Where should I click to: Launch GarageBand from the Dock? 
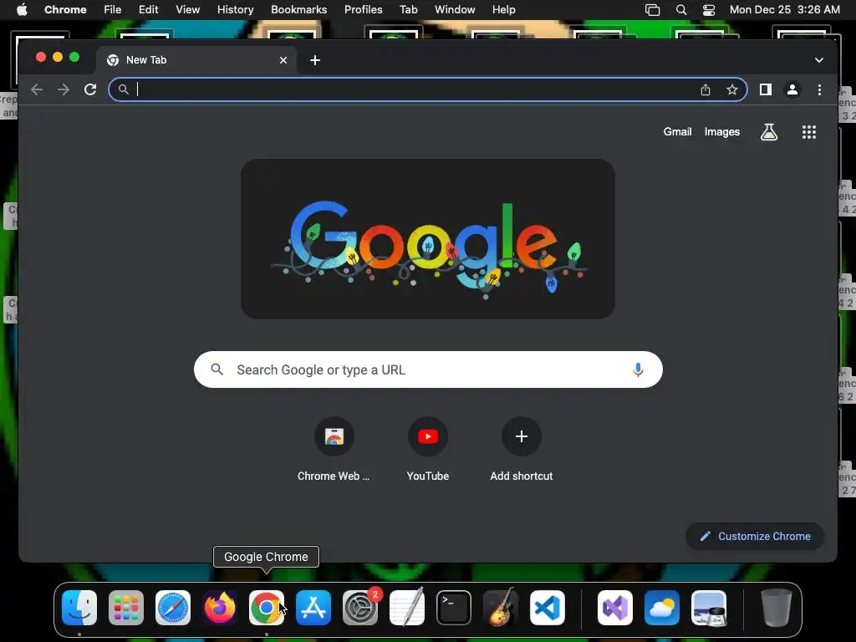(500, 608)
